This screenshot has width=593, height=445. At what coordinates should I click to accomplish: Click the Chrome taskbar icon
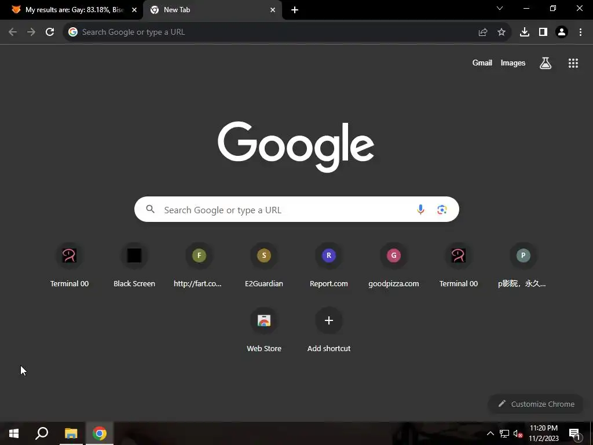coord(100,433)
